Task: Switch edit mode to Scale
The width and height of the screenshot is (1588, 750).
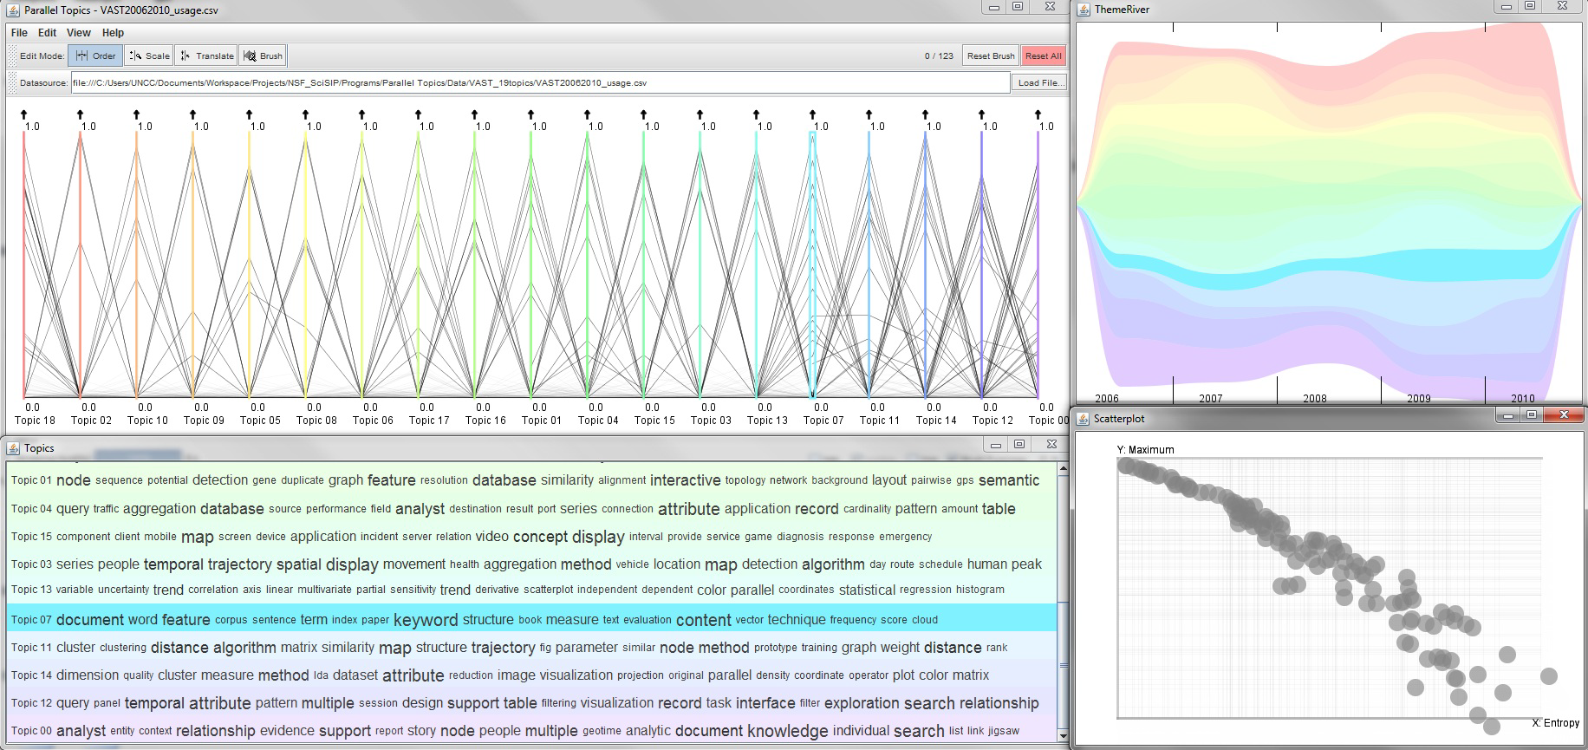Action: (149, 56)
